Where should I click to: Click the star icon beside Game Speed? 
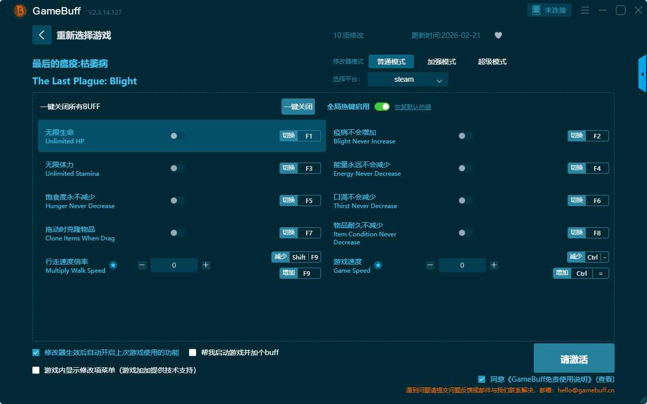378,265
